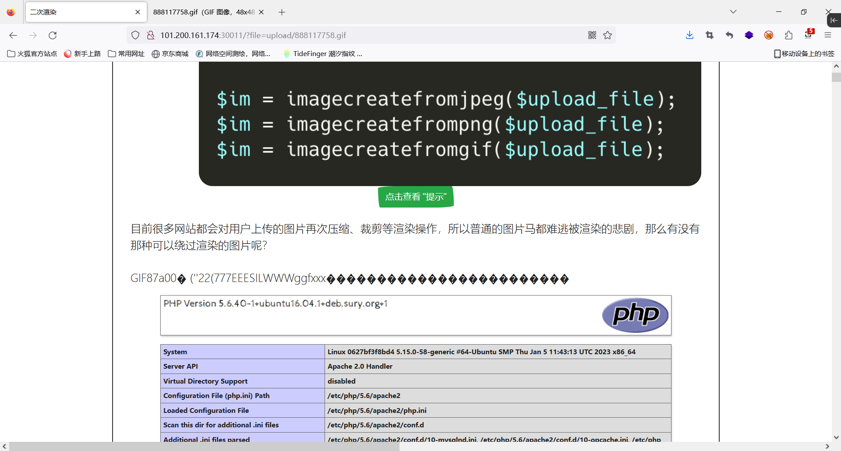The image size is (841, 451).
Task: Open the orange blocked-circle extension icon
Action: [x=769, y=35]
